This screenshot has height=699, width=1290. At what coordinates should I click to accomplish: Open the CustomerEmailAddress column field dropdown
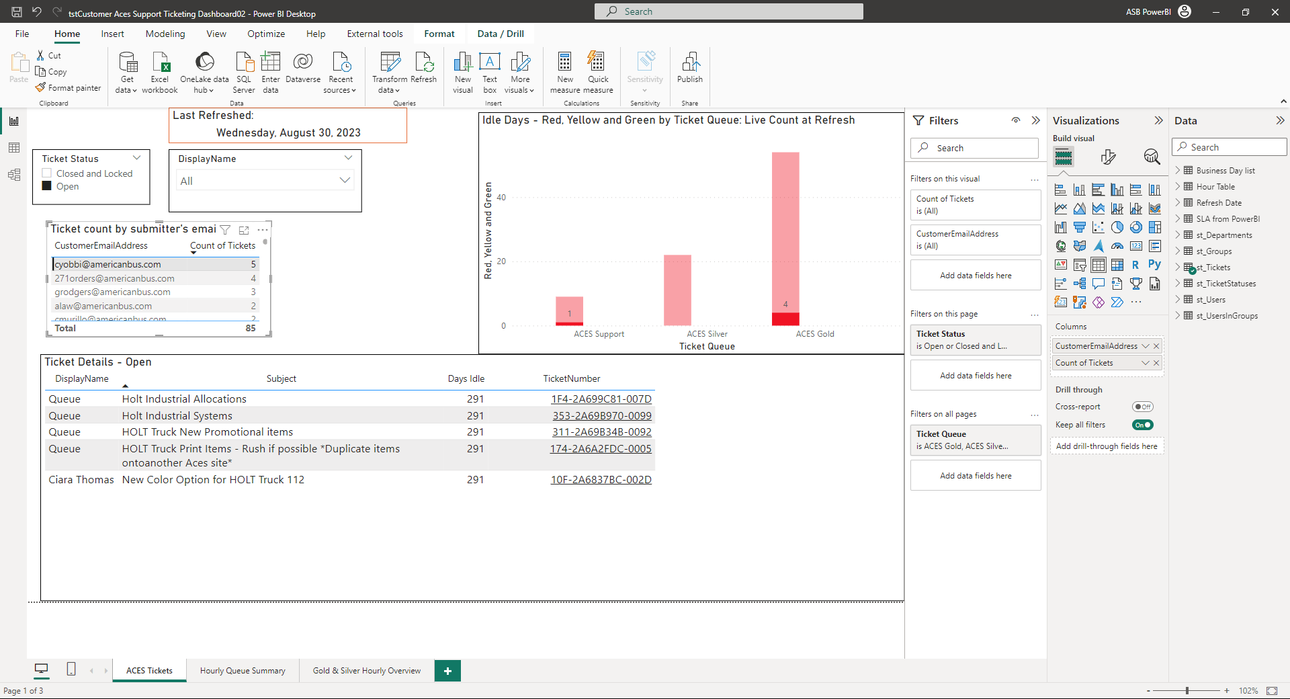1146,346
